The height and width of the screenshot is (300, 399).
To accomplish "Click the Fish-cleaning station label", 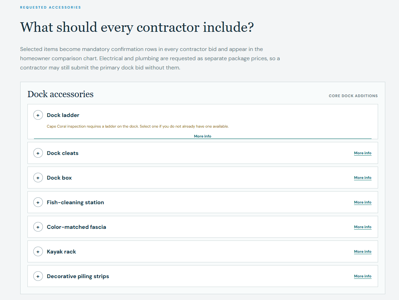I will (x=75, y=202).
